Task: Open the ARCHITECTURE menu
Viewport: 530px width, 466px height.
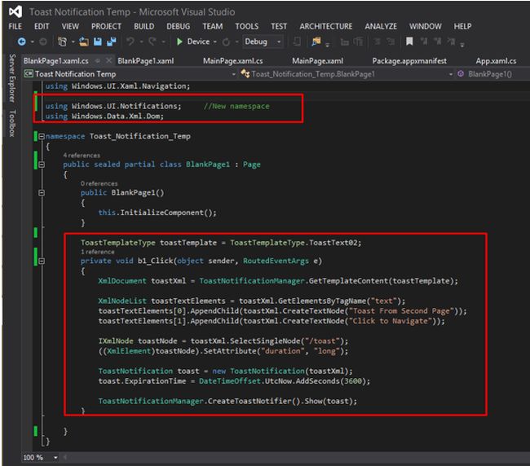Action: pyautogui.click(x=326, y=26)
